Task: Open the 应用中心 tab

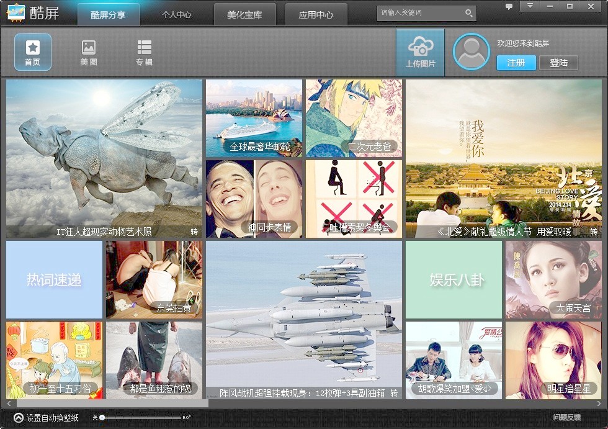Action: (316, 15)
